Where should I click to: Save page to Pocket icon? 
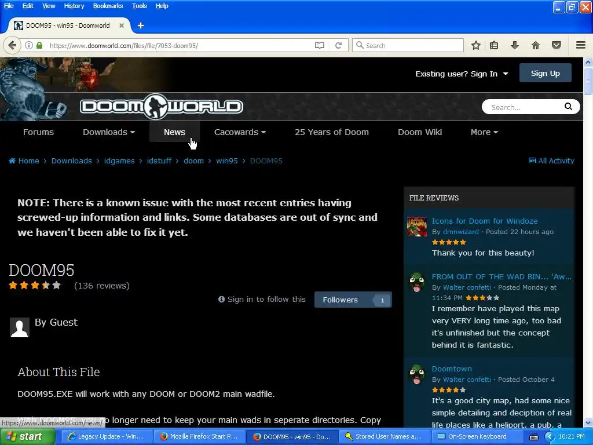(x=557, y=45)
